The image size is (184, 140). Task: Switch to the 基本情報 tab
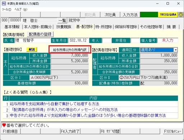pyautogui.click(x=12, y=27)
